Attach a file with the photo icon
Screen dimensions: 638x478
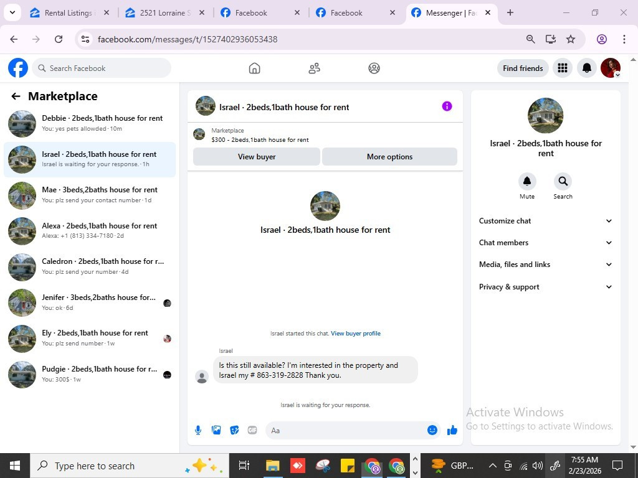pos(216,430)
